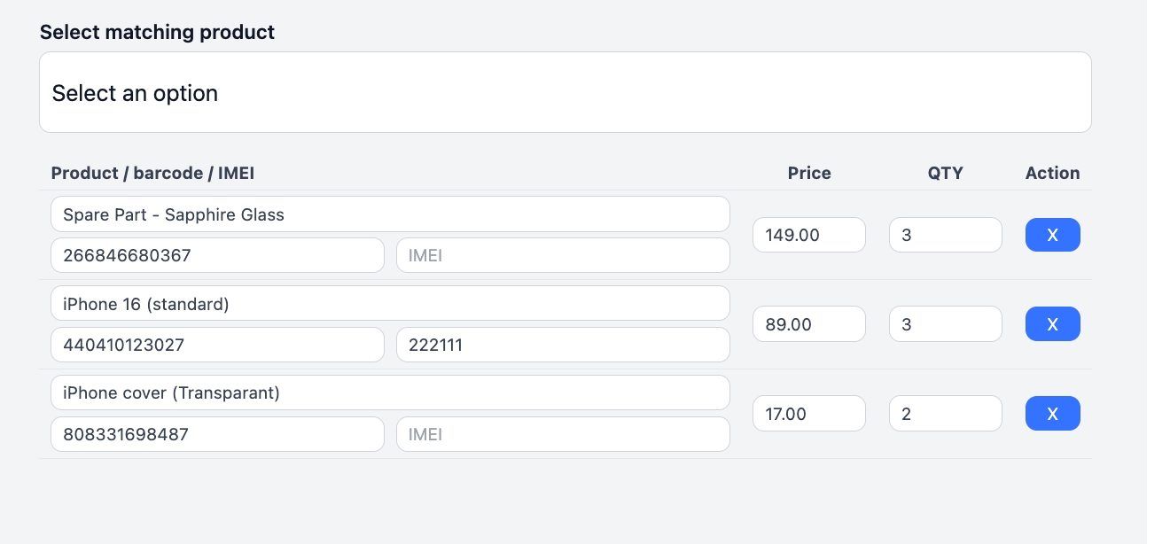1170x544 pixels.
Task: Click the QTY field of iPhone cover row
Action: click(x=945, y=414)
